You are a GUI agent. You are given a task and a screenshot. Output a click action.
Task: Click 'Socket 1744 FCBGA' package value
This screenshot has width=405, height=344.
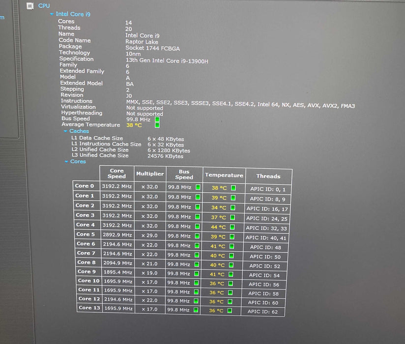point(153,48)
